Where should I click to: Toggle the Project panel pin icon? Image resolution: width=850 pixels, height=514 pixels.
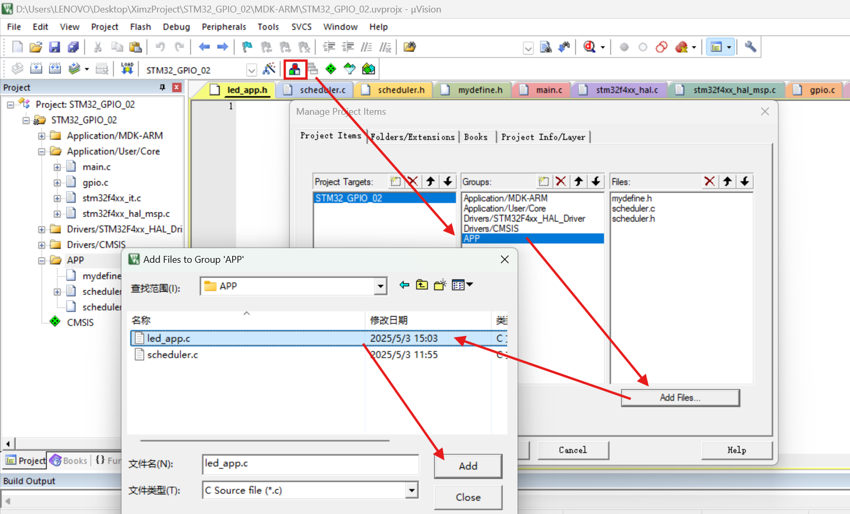162,87
